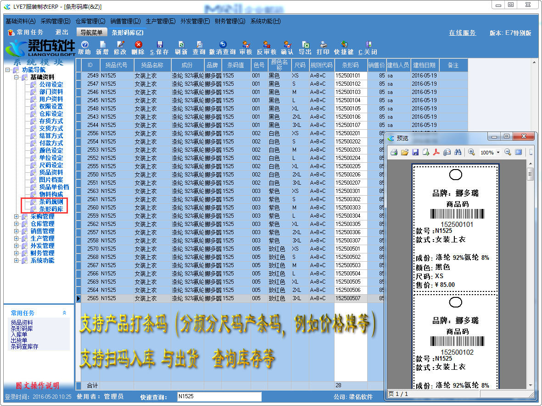The width and height of the screenshot is (542, 406).
Task: Click the email attachment icon in 预览
Action: click(x=447, y=152)
